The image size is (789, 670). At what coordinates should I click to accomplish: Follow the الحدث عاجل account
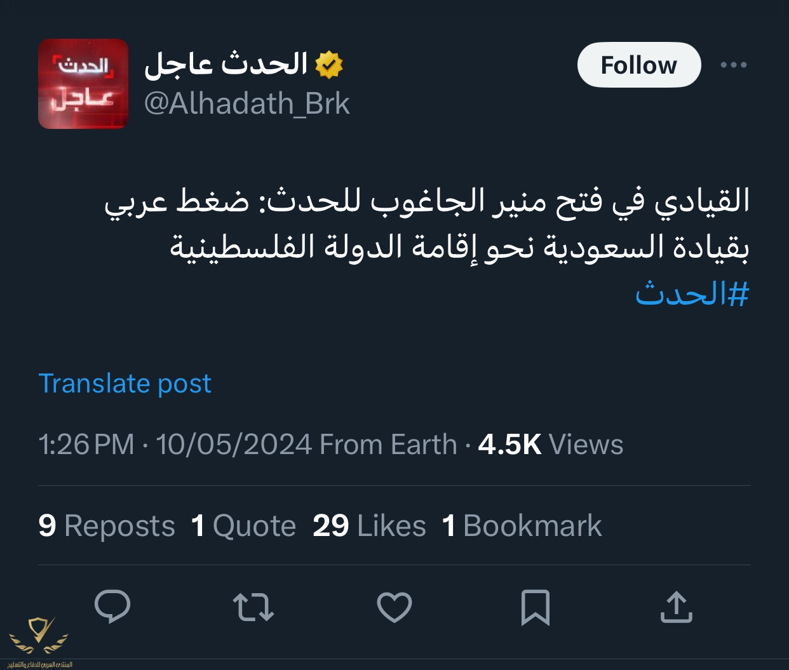[x=638, y=65]
